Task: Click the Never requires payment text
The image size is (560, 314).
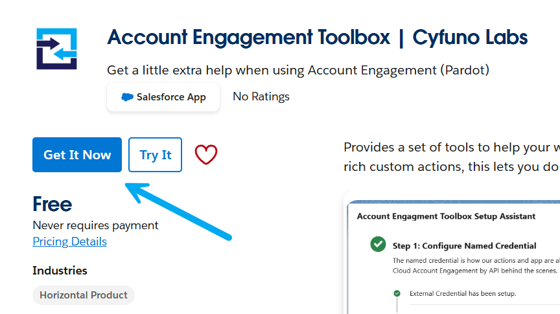Action: point(95,225)
